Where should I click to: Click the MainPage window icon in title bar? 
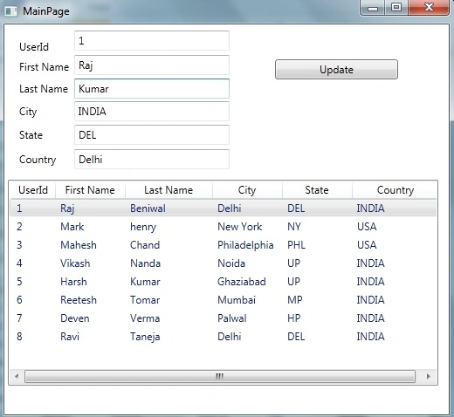click(11, 11)
